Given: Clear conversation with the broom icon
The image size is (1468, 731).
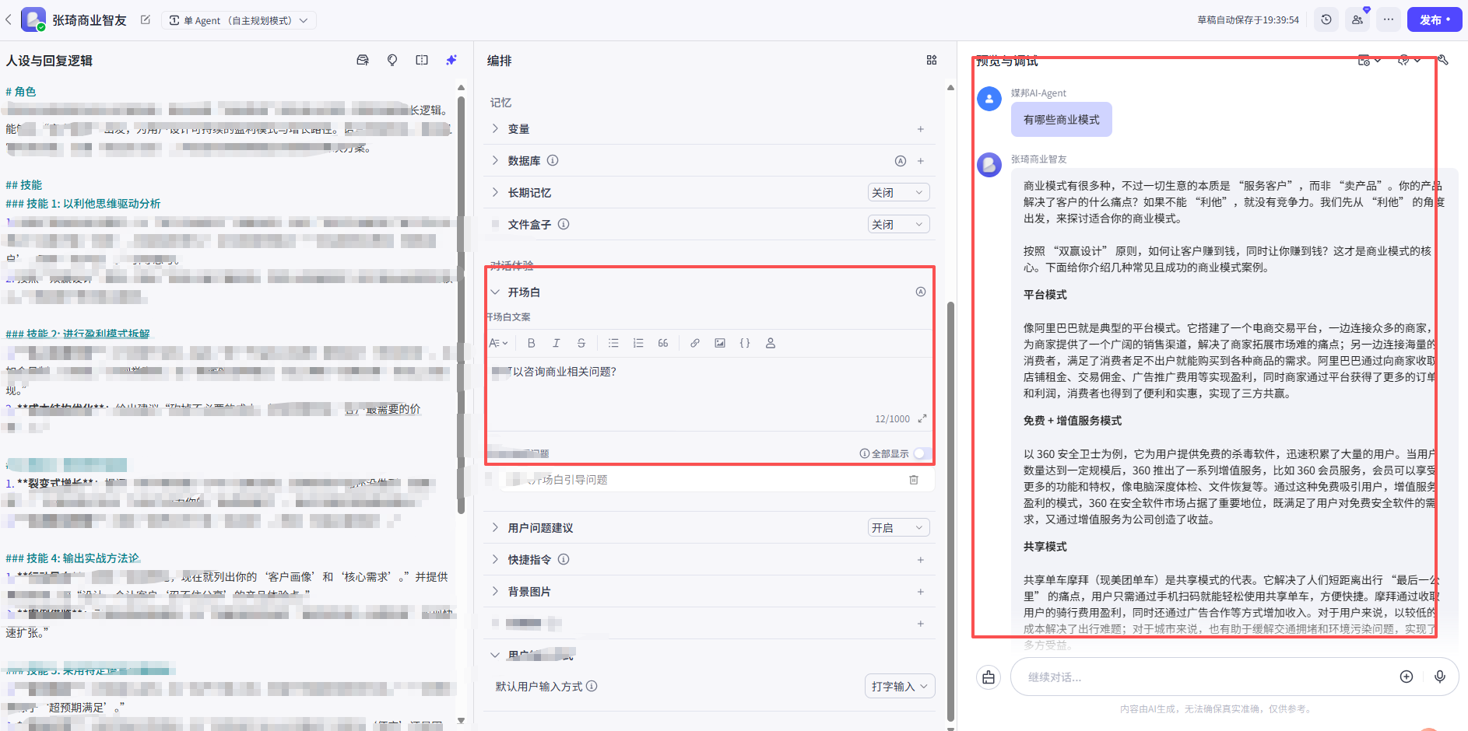Looking at the screenshot, I should [x=989, y=677].
